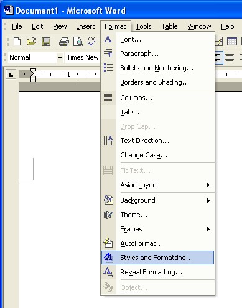Choose Font... from Format menu
Viewport: 242px width, 308px height.
coord(157,39)
